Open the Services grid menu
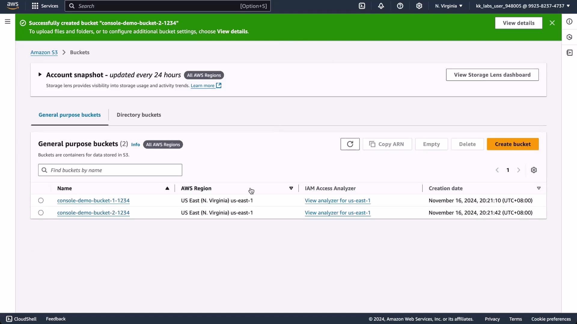The image size is (577, 324). click(45, 6)
